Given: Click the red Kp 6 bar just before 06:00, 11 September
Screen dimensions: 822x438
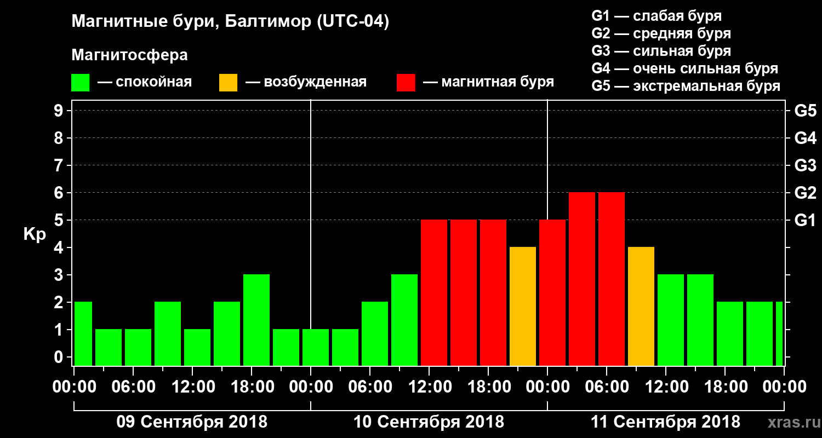Looking at the screenshot, I should 582,279.
